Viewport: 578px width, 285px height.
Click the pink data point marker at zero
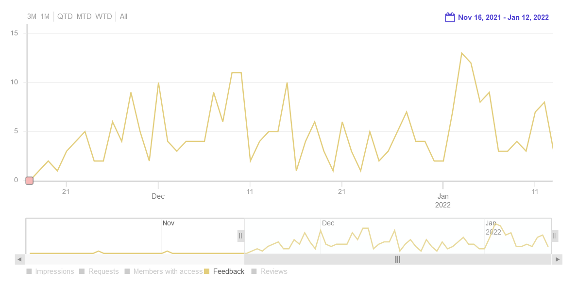(x=29, y=181)
